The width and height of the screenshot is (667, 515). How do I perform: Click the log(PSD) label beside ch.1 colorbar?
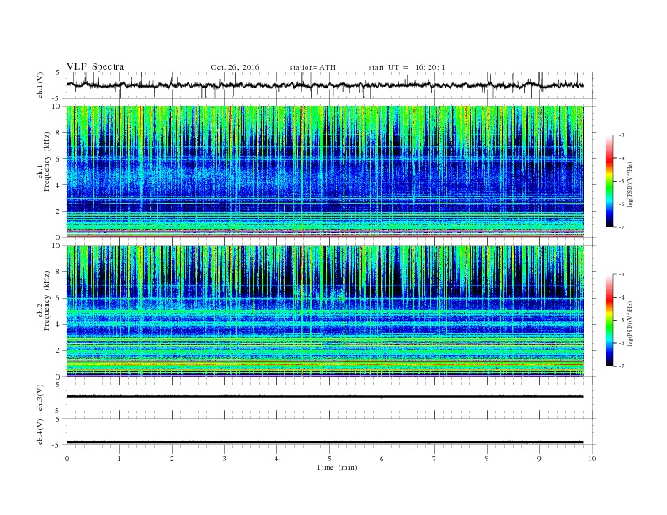pyautogui.click(x=631, y=184)
